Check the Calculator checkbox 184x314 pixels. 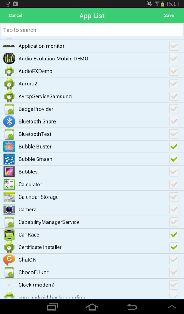pyautogui.click(x=174, y=185)
